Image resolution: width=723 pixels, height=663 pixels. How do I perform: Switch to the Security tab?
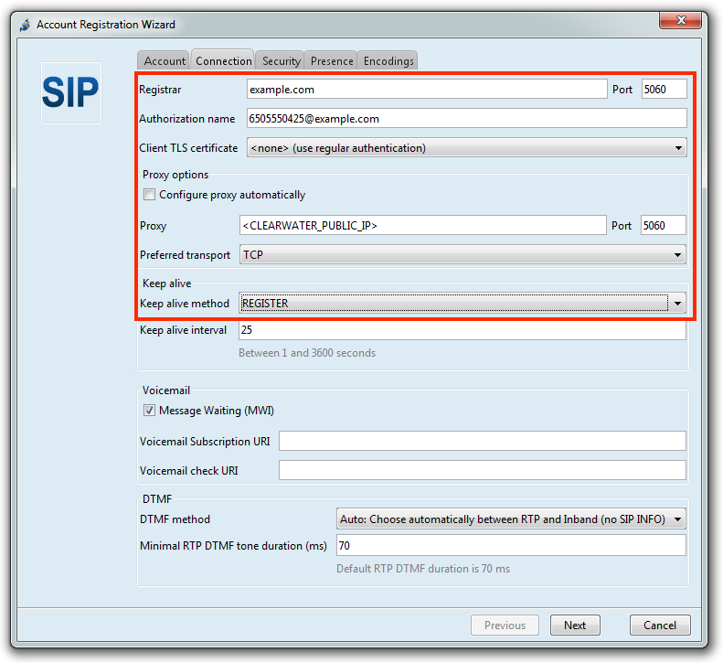(x=281, y=60)
